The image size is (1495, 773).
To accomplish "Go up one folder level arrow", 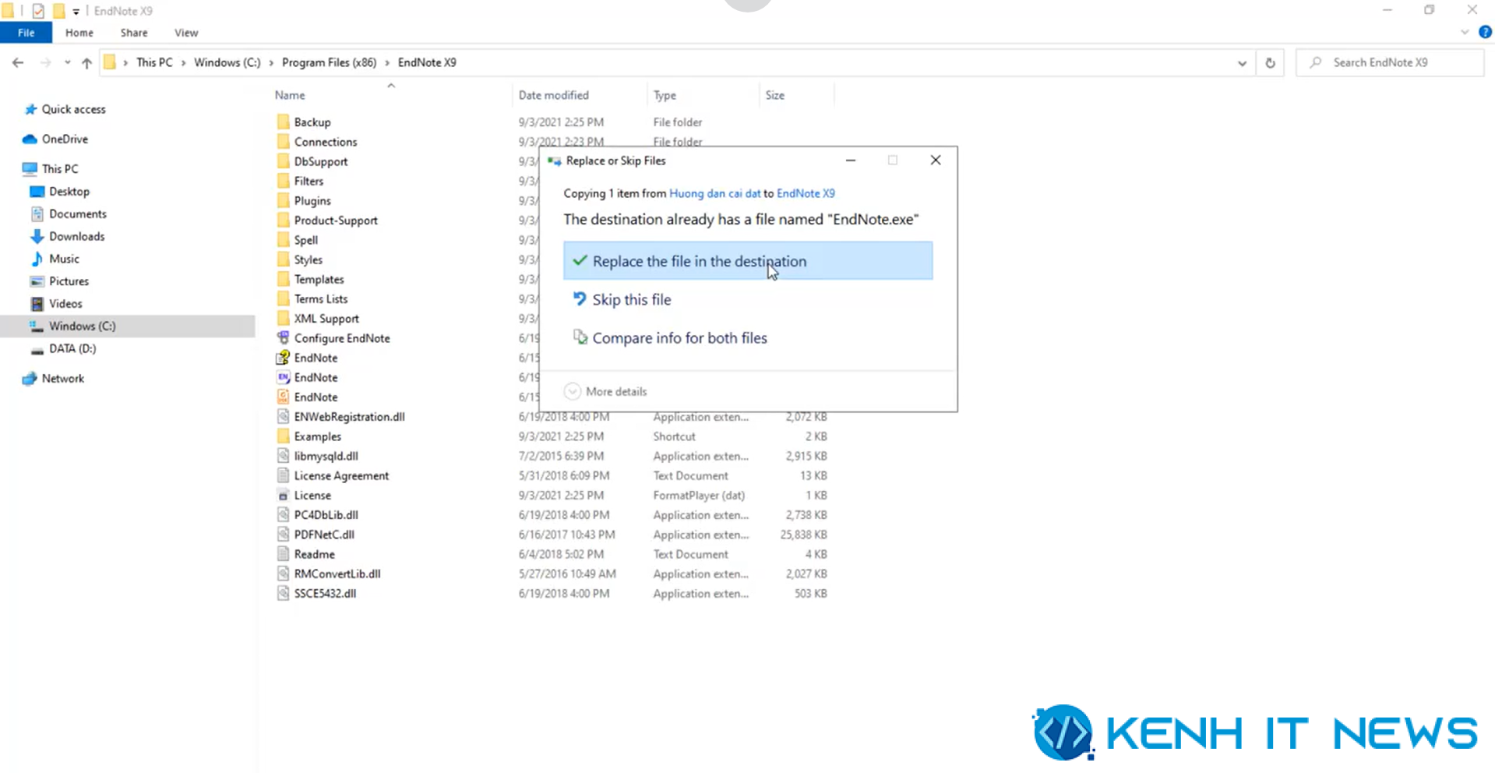I will 86,62.
